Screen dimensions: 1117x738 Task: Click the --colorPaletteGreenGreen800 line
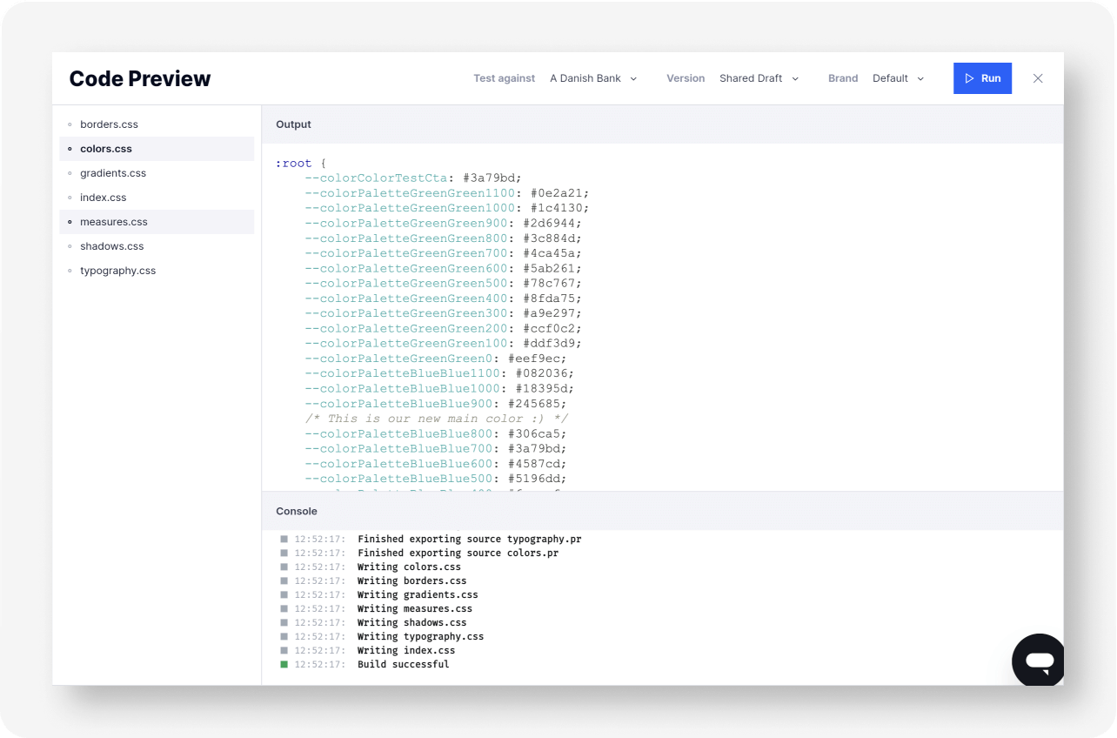pyautogui.click(x=444, y=238)
